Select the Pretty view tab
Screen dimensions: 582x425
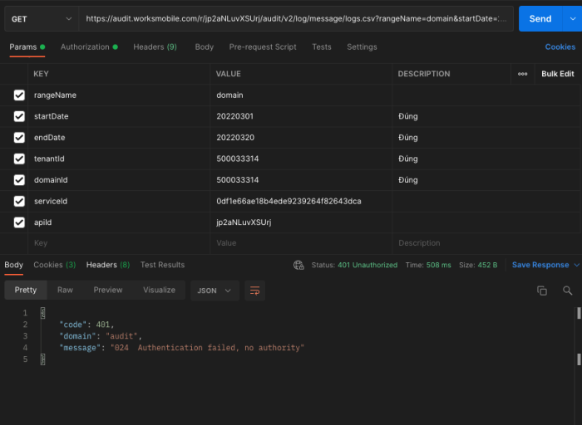(26, 291)
